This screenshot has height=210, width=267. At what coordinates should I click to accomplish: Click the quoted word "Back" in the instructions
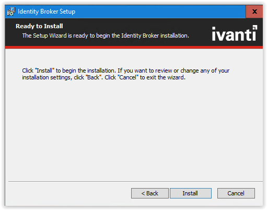click(94, 77)
